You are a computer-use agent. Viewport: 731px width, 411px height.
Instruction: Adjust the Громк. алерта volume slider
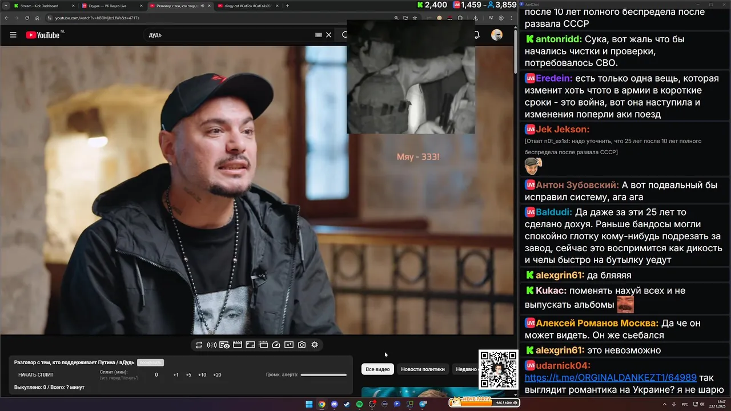324,375
